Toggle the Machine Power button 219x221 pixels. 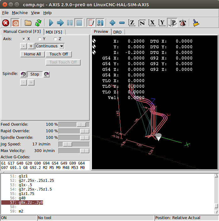coord(15,23)
